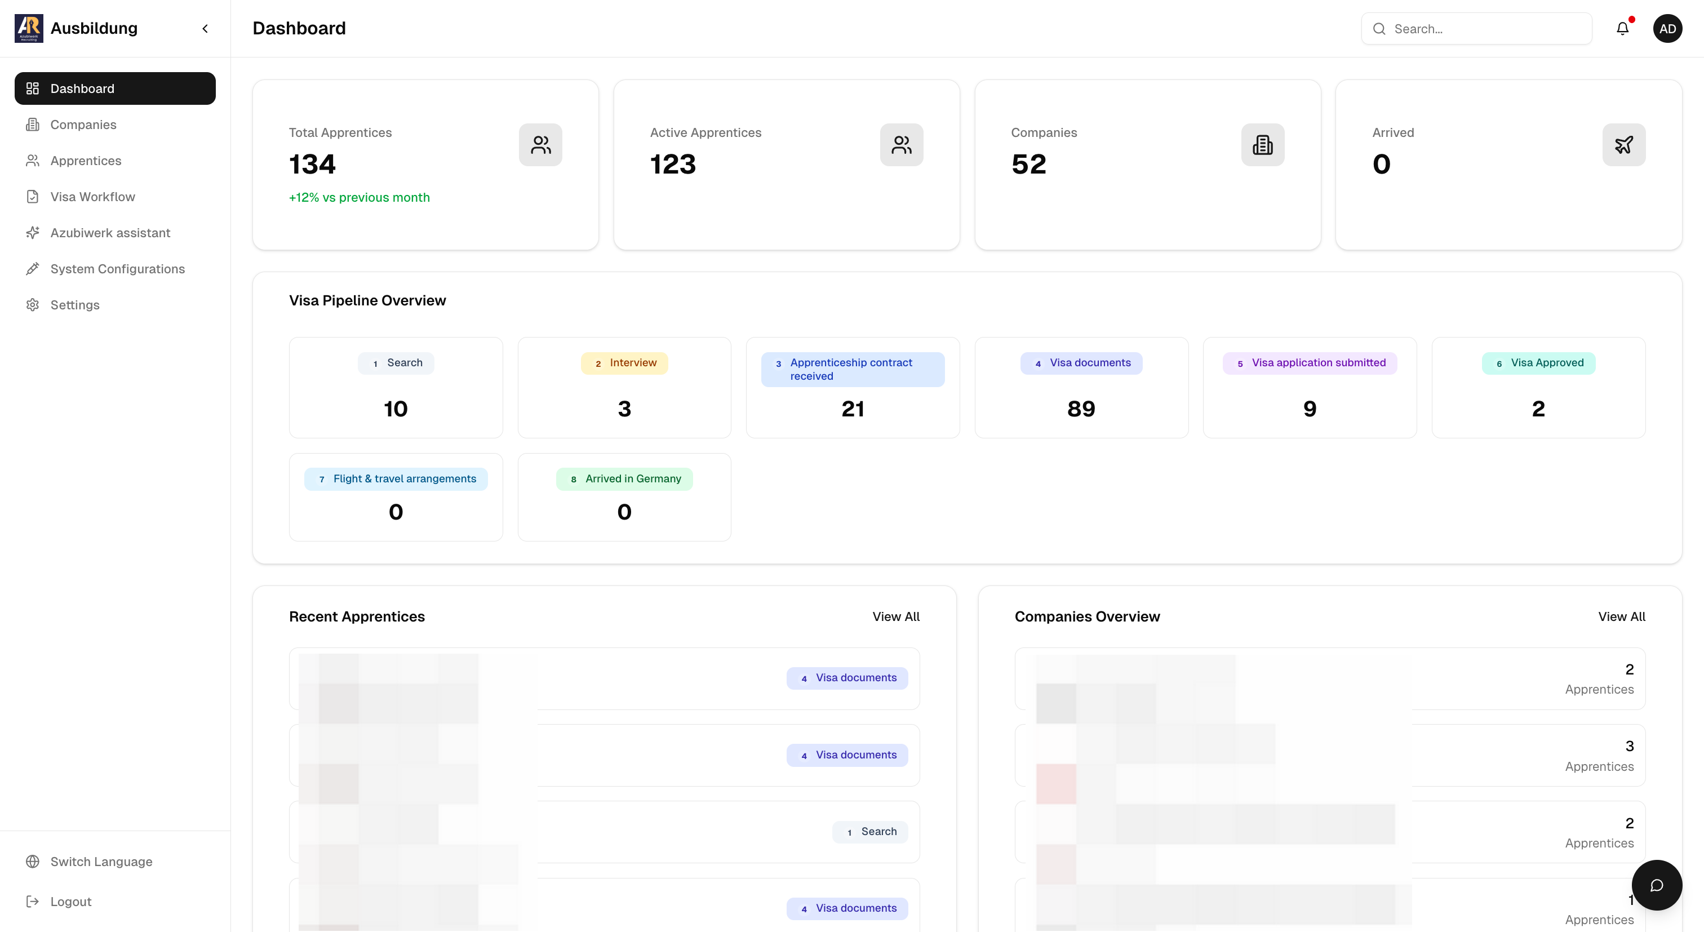This screenshot has height=932, width=1704.
Task: Open the Companies page from sidebar
Action: 115,125
